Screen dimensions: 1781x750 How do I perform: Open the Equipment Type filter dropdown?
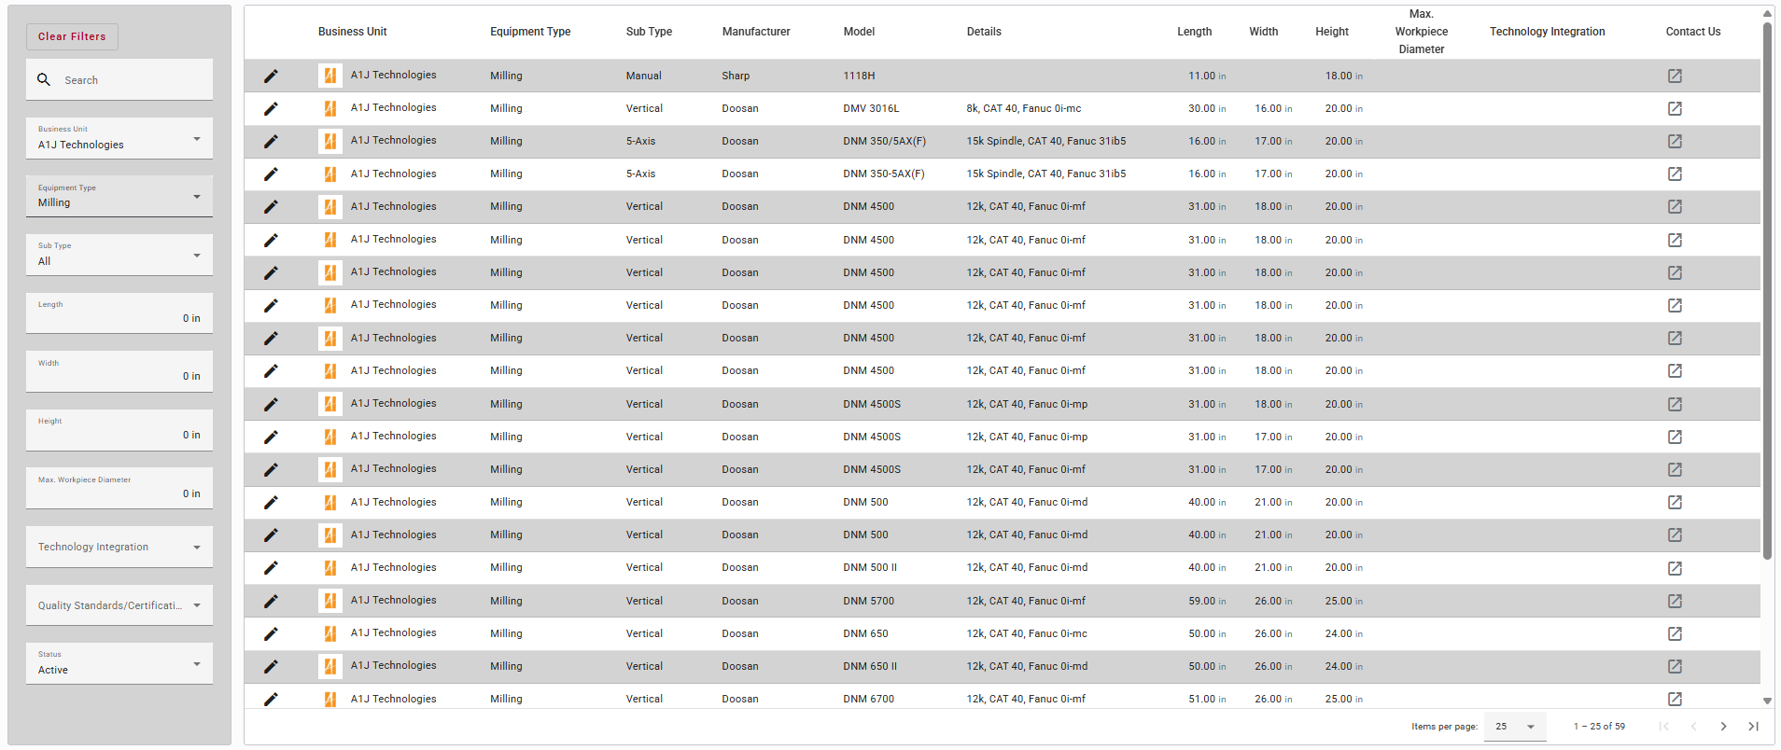pyautogui.click(x=119, y=196)
